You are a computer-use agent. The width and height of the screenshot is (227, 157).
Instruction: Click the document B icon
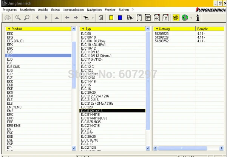click(101, 18)
